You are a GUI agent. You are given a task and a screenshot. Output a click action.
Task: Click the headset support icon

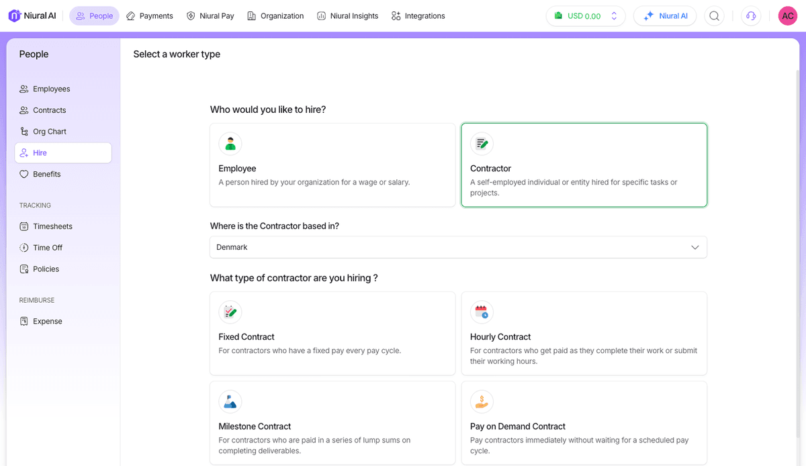[751, 16]
